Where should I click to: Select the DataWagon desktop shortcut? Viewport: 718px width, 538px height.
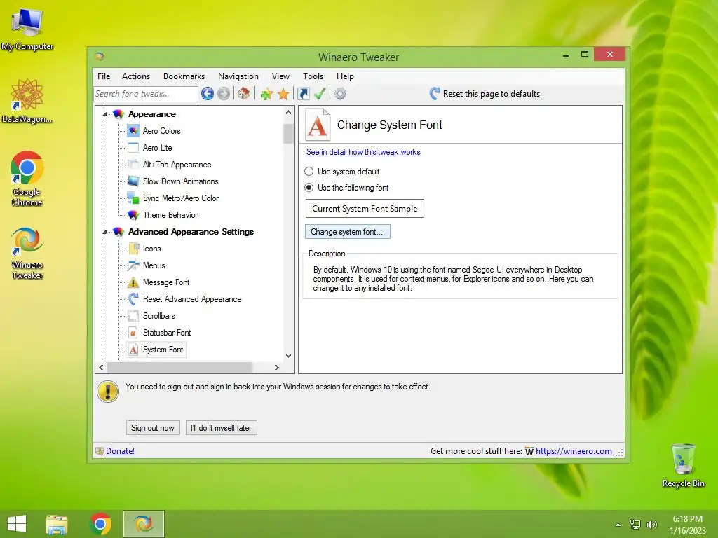[x=27, y=102]
